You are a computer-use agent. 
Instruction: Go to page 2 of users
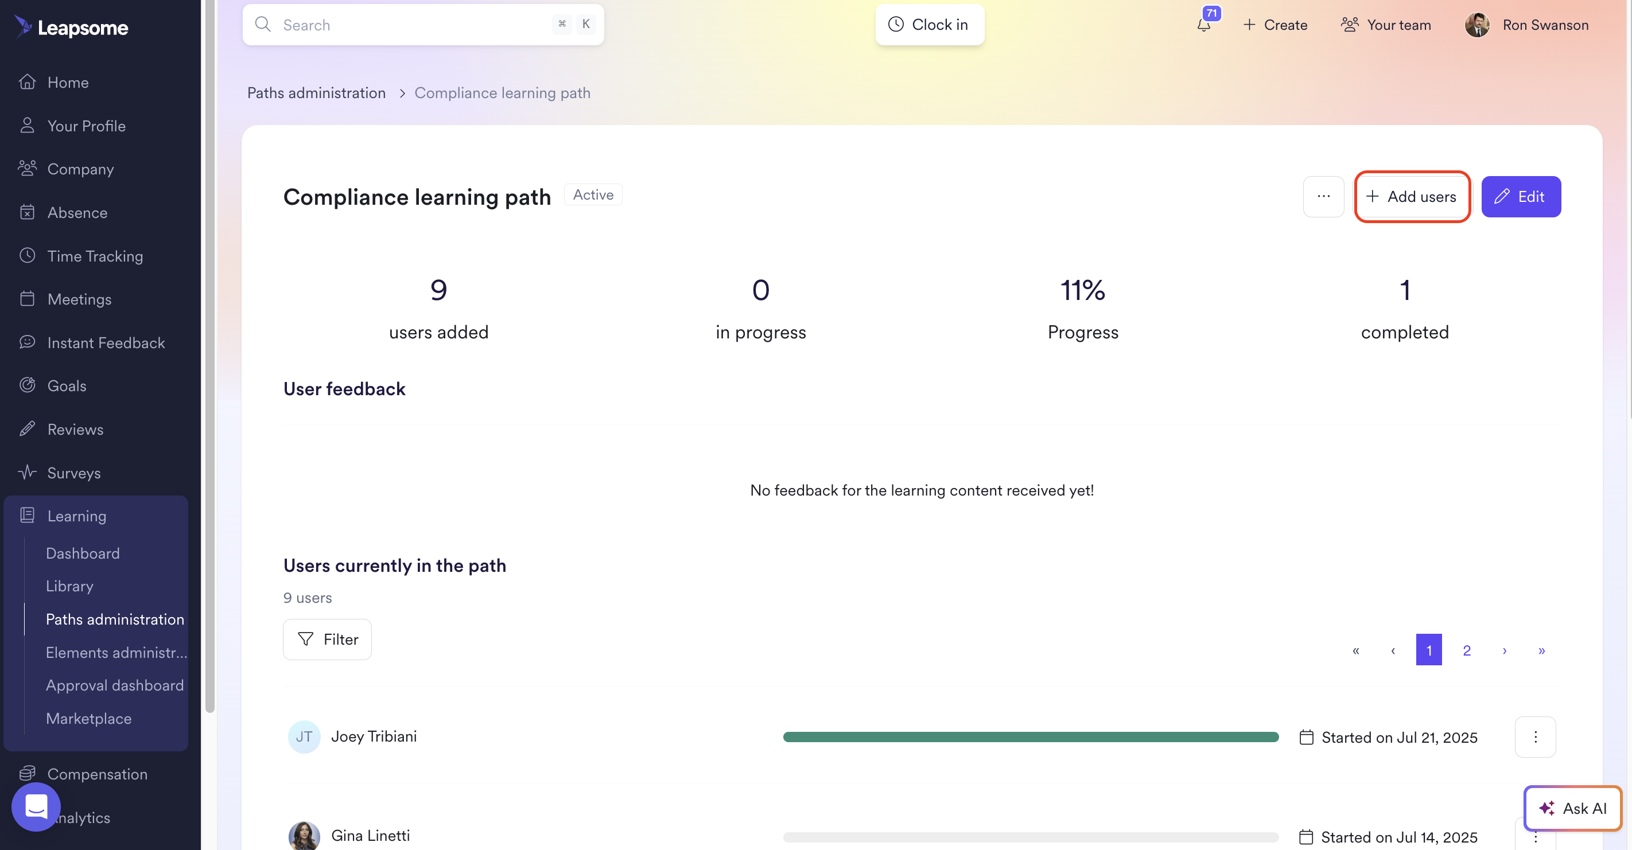(1466, 650)
